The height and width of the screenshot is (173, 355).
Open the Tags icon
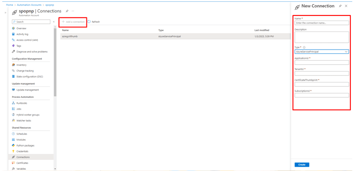tap(13, 46)
